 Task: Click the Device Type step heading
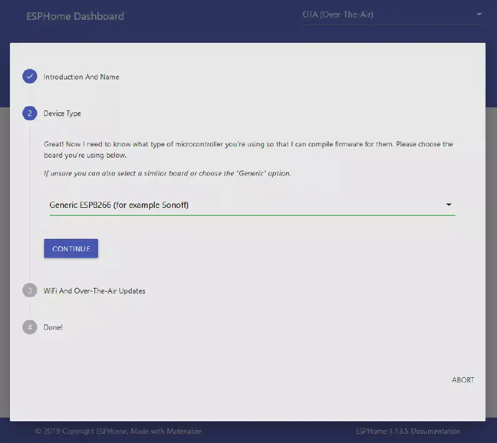coord(62,114)
